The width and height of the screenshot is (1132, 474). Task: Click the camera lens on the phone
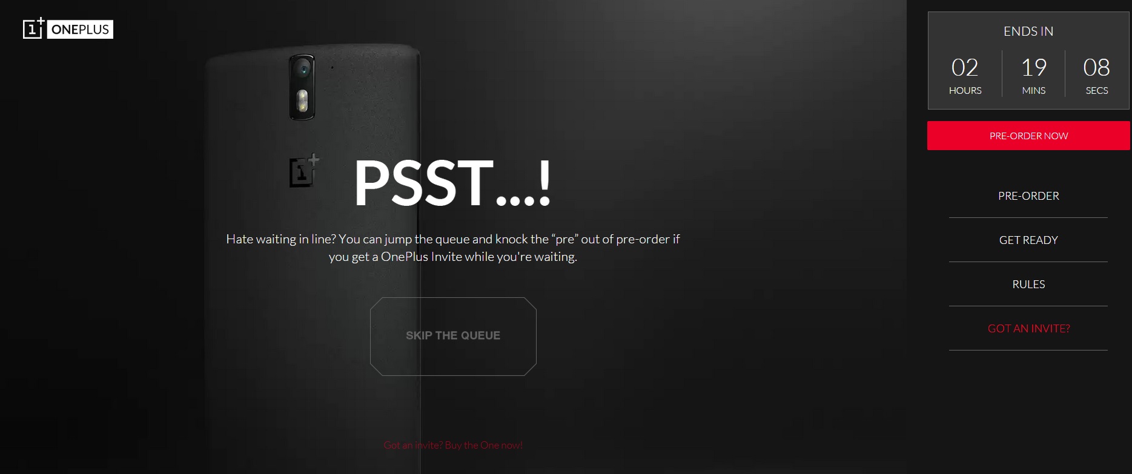point(302,69)
